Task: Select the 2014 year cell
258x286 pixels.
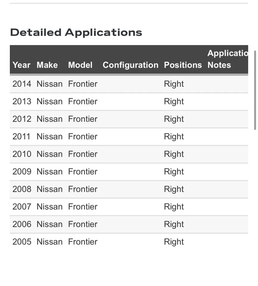Action: (22, 84)
